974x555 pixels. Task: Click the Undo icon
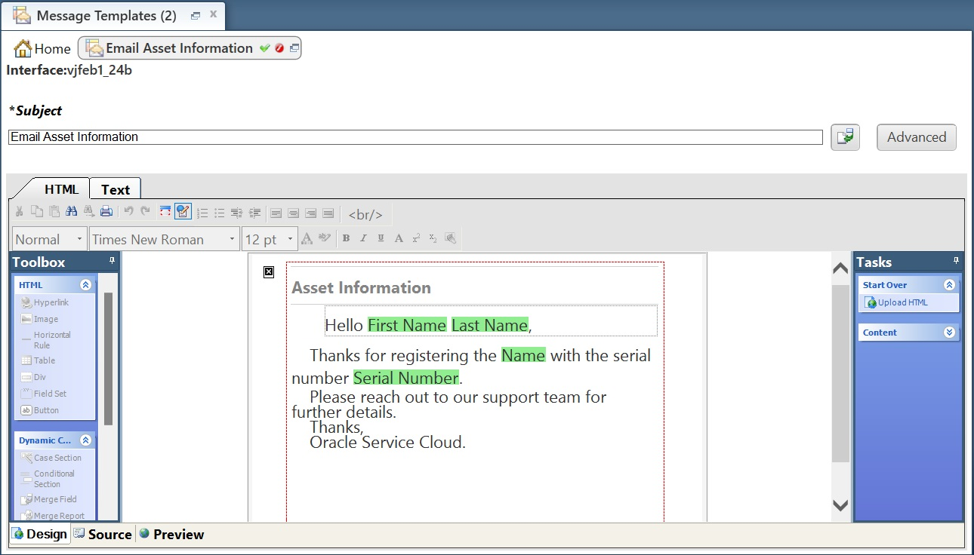coord(128,211)
